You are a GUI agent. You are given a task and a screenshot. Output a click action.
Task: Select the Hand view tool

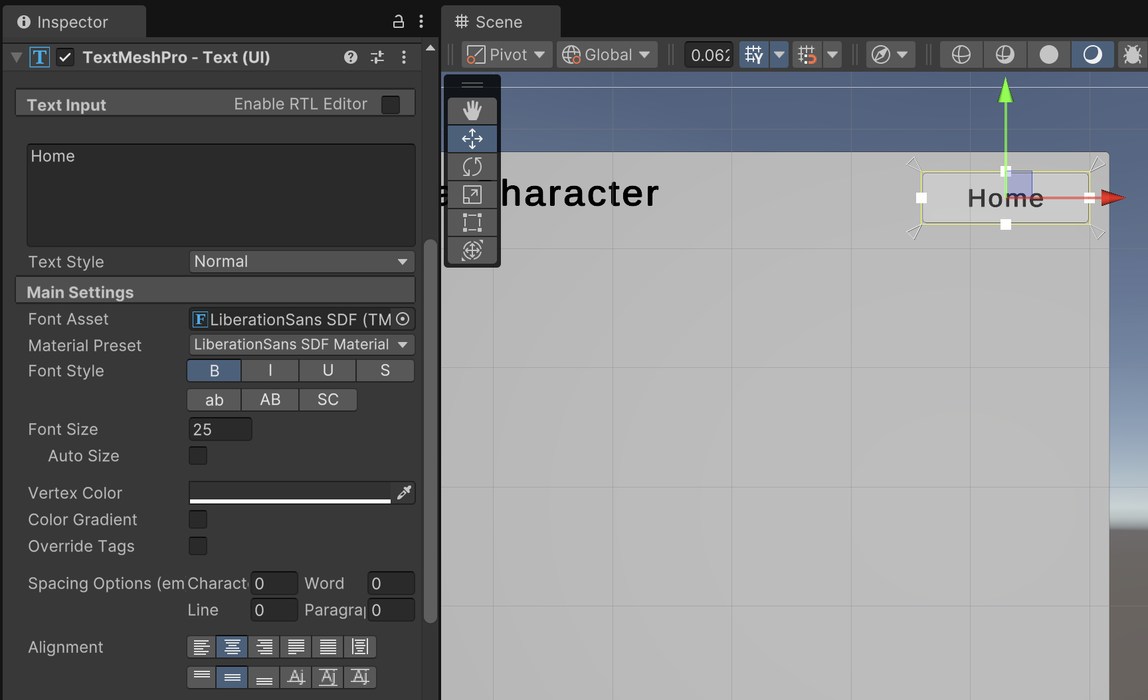tap(472, 110)
